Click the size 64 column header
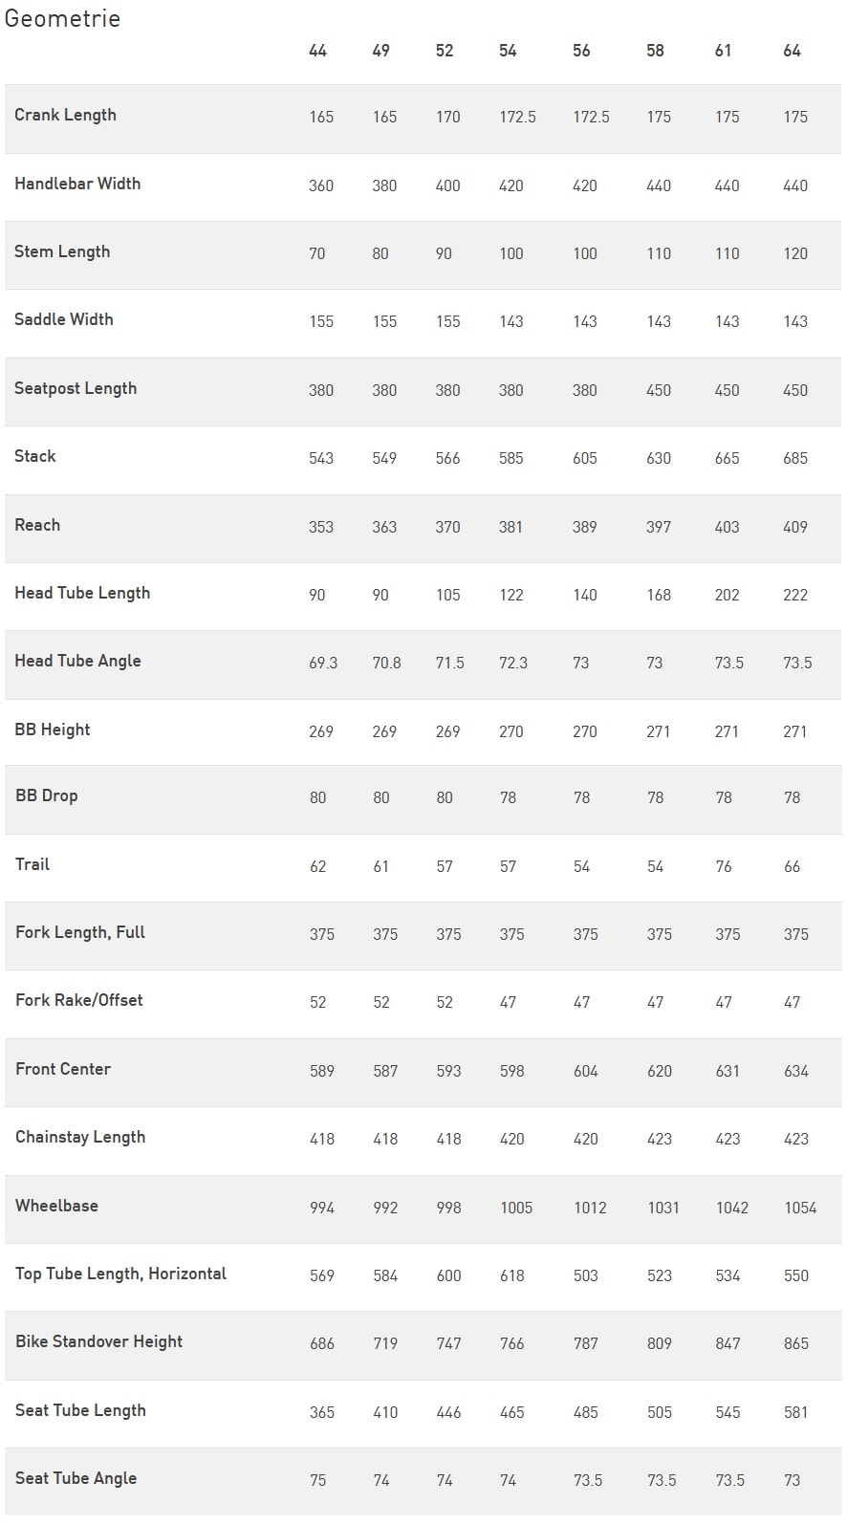 pos(792,51)
